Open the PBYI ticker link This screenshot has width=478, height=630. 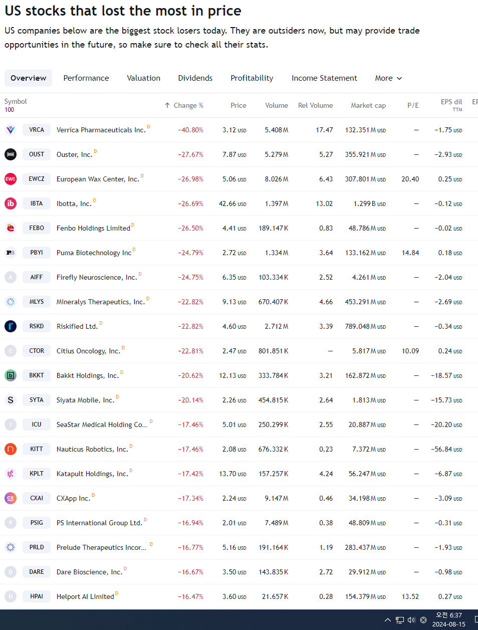pos(37,253)
